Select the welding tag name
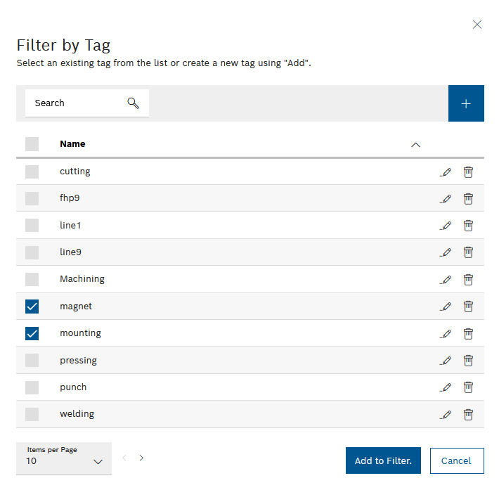The height and width of the screenshot is (490, 499). tap(77, 414)
